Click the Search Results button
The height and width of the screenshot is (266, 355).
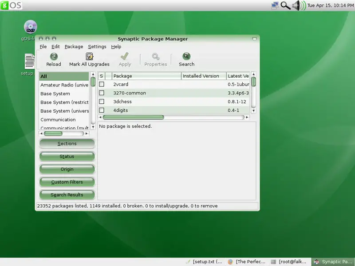coord(67,195)
